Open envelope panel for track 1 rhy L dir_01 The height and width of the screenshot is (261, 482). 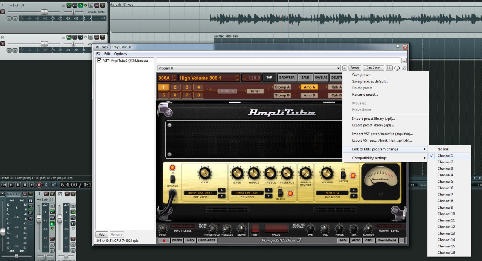[x=75, y=5]
